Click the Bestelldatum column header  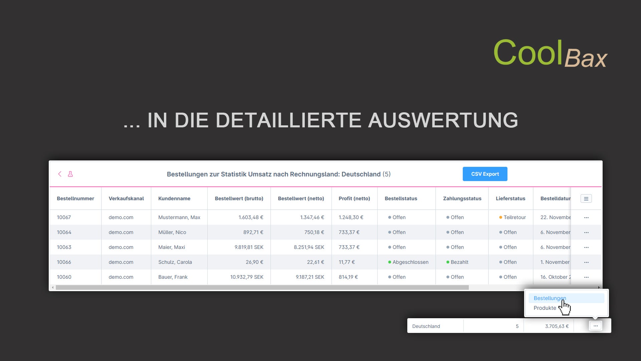556,199
